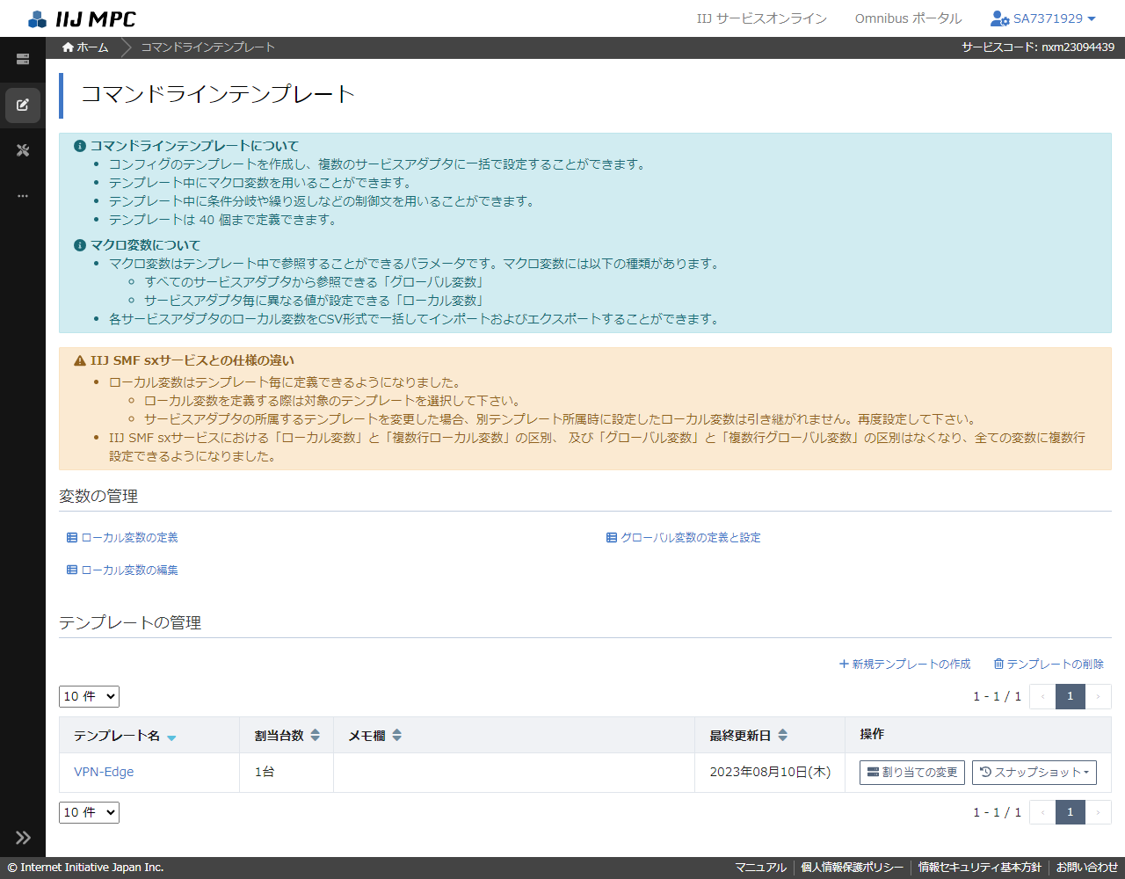Open the upper 10 件 page-size dropdown

[x=89, y=696]
